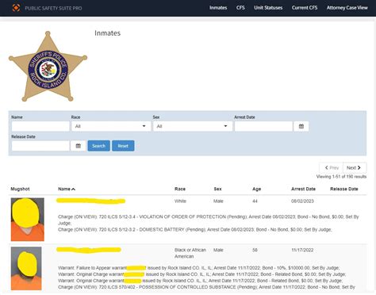Focus the Arrest Date input field
Screen dimensions: 376x295
[x=263, y=126]
